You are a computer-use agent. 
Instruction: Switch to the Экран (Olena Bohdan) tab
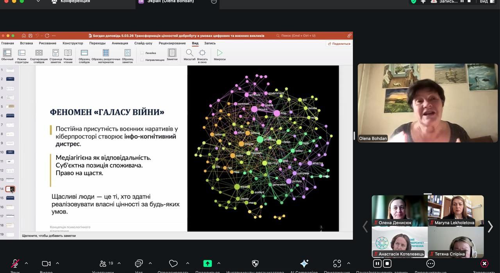[x=170, y=2]
